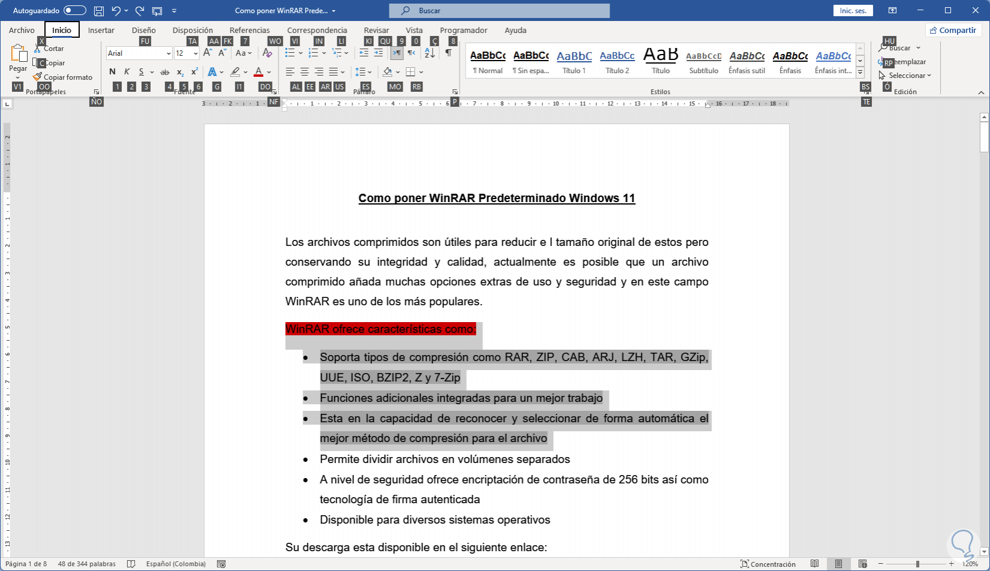Switch to Read Mode view in status bar

click(814, 564)
